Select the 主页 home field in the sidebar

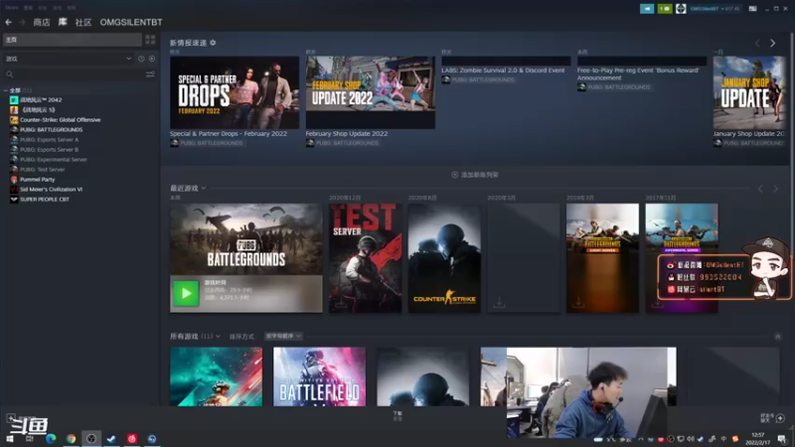(x=73, y=40)
